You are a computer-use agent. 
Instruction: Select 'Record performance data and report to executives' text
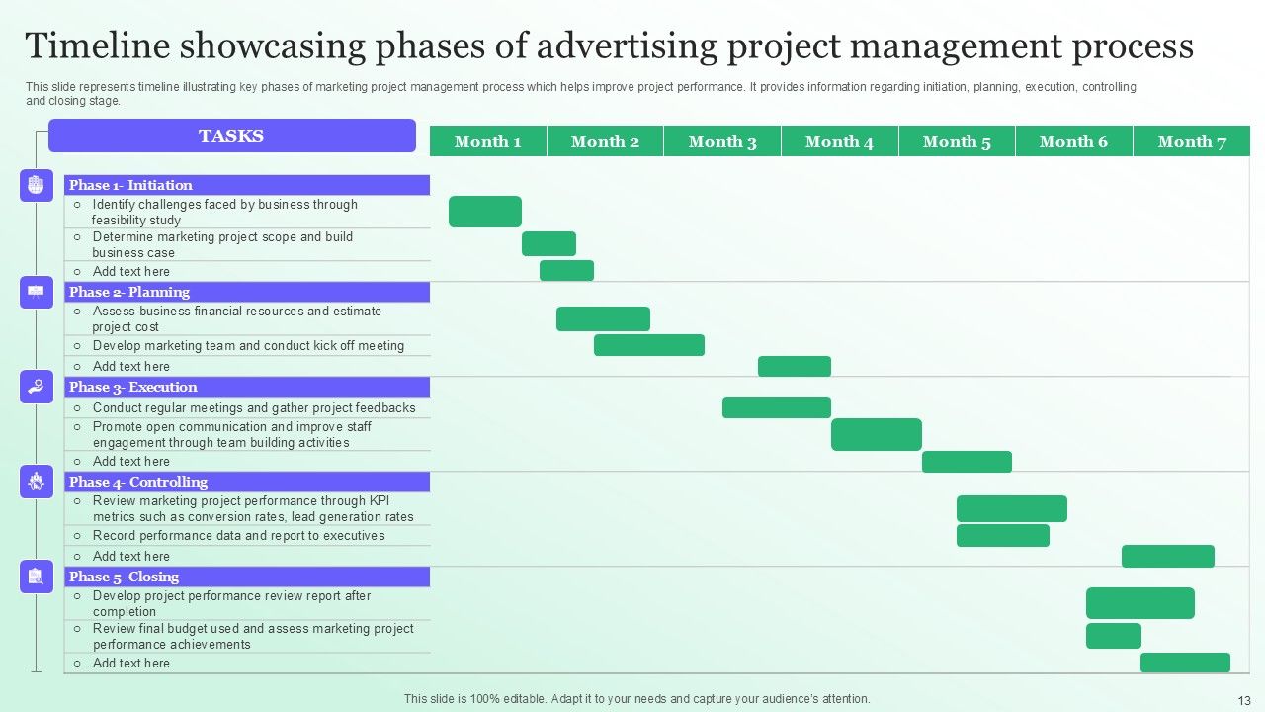(238, 536)
